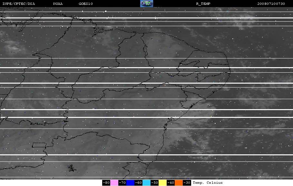Screen dimensions: 293x186
Task: Click the GOES10 satellite label
Action: (x=86, y=4)
